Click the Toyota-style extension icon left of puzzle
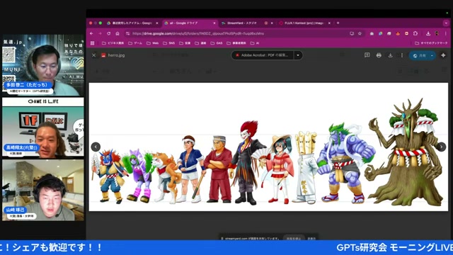The height and width of the screenshot is (255, 453). [x=406, y=33]
